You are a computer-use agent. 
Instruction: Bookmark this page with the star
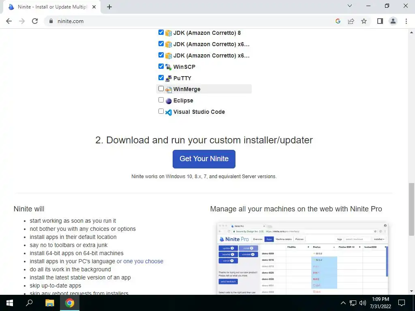point(364,21)
